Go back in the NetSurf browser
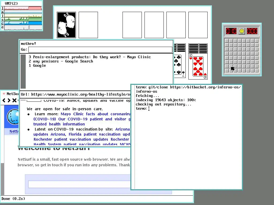Viewport: 274px width, 205px height. click(4, 100)
